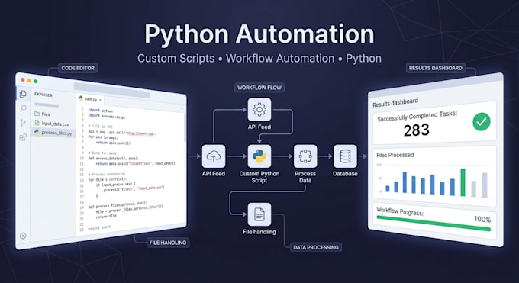Click the Database caption text

(x=345, y=174)
